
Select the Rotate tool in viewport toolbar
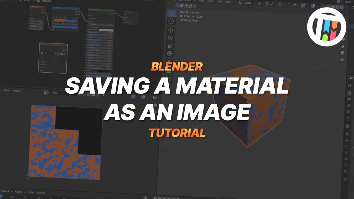[170, 38]
